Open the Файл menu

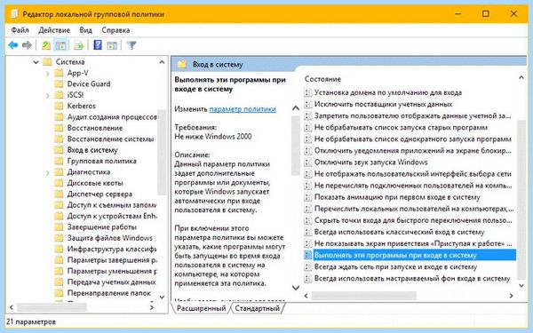pos(20,30)
